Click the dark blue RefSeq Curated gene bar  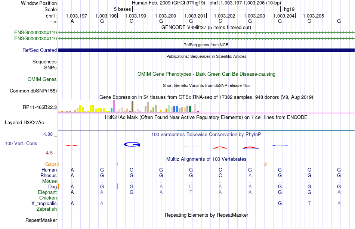click(x=206, y=50)
